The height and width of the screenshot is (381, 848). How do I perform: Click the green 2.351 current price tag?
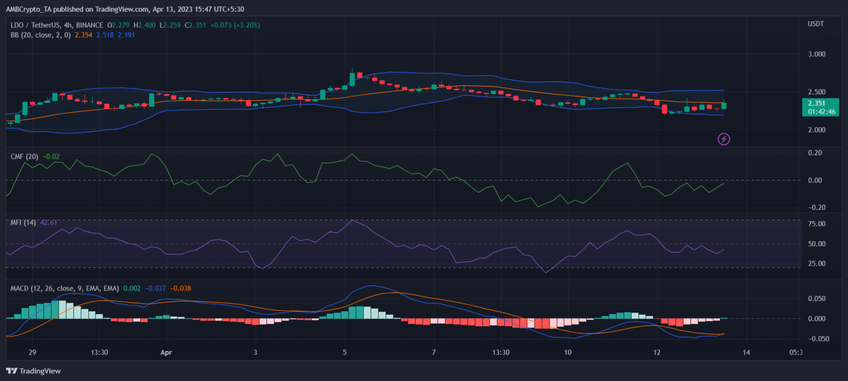816,103
